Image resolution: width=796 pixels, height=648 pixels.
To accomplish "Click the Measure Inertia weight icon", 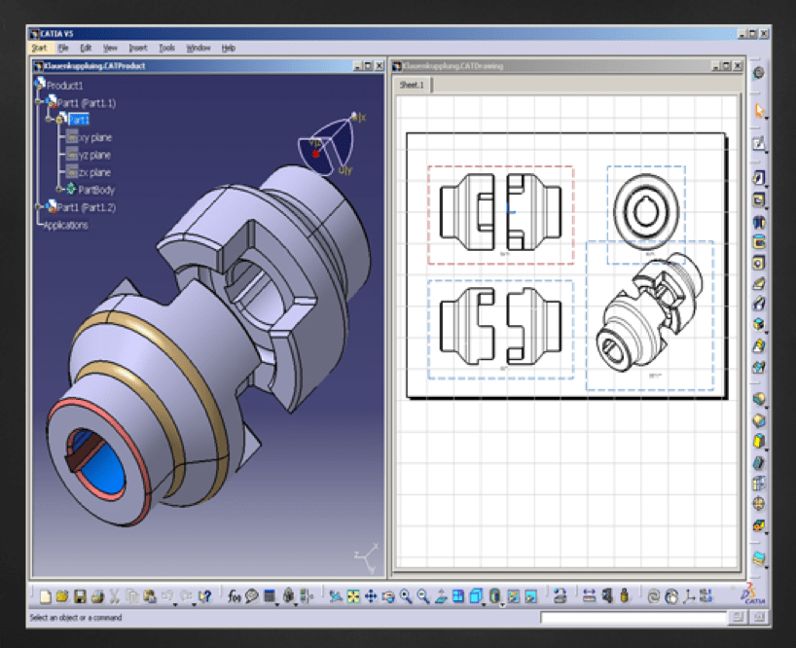I will tap(625, 595).
